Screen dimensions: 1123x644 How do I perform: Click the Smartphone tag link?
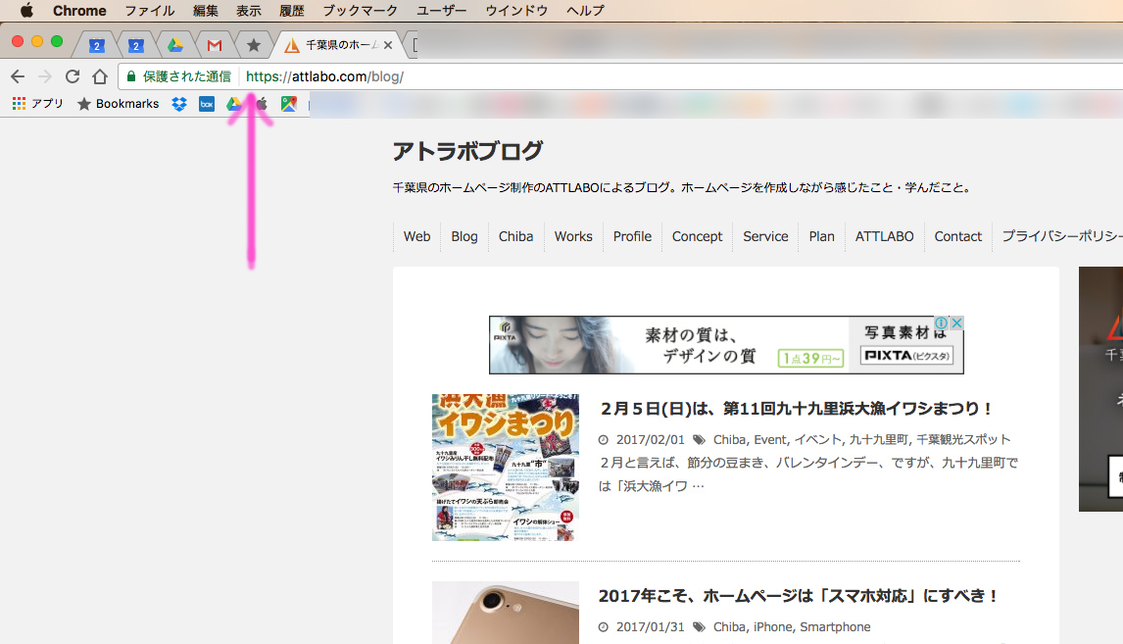point(835,627)
